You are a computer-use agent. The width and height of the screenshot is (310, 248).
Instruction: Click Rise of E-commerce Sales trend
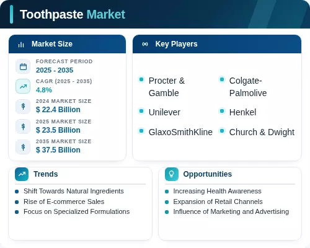[64, 201]
